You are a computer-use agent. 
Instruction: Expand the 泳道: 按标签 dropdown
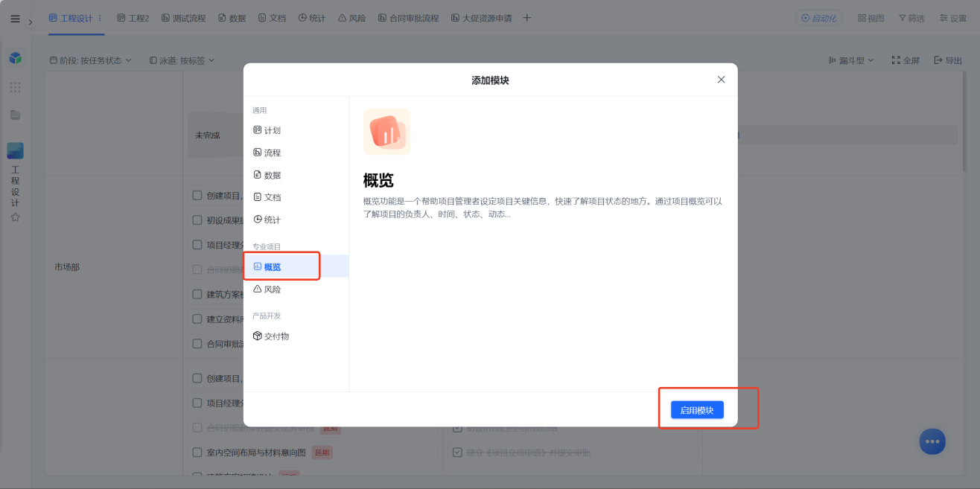(x=182, y=60)
